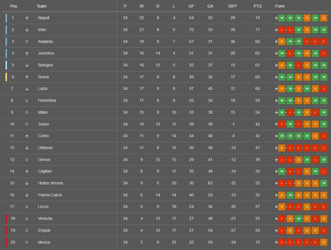Image resolution: width=331 pixels, height=250 pixels.
Task: Click the form left-arrow in Milan's row
Action: click(x=276, y=112)
